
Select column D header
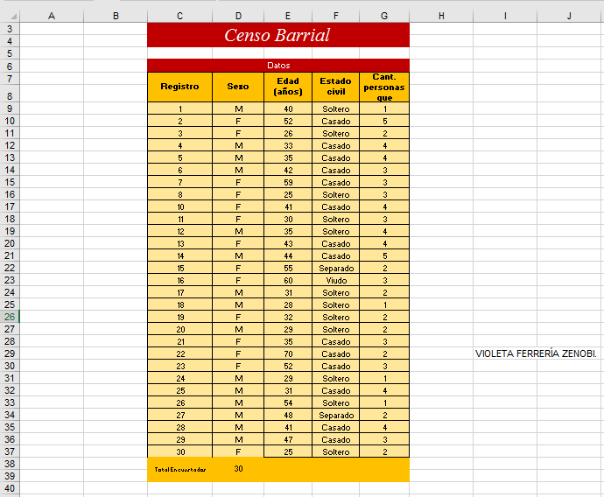(x=238, y=16)
